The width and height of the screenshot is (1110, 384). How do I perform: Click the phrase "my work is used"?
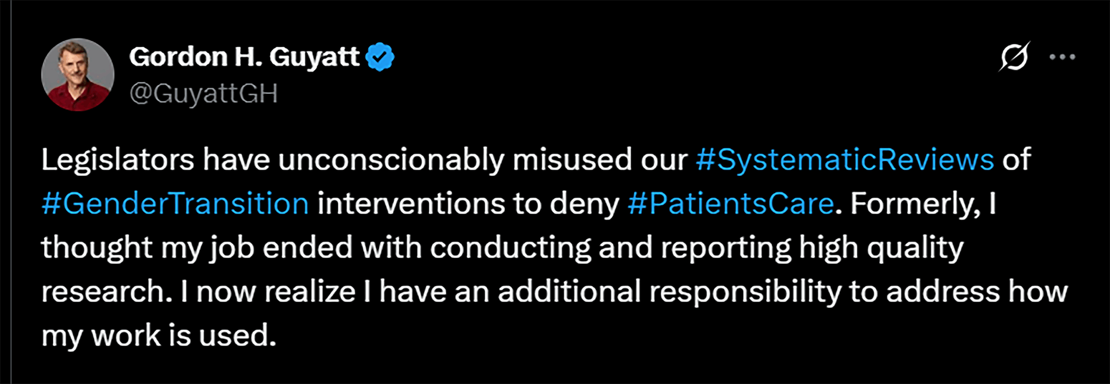coord(159,336)
